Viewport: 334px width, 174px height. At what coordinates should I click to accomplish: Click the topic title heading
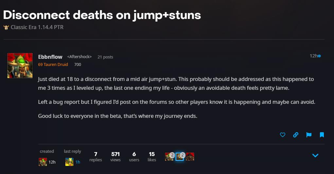point(102,15)
